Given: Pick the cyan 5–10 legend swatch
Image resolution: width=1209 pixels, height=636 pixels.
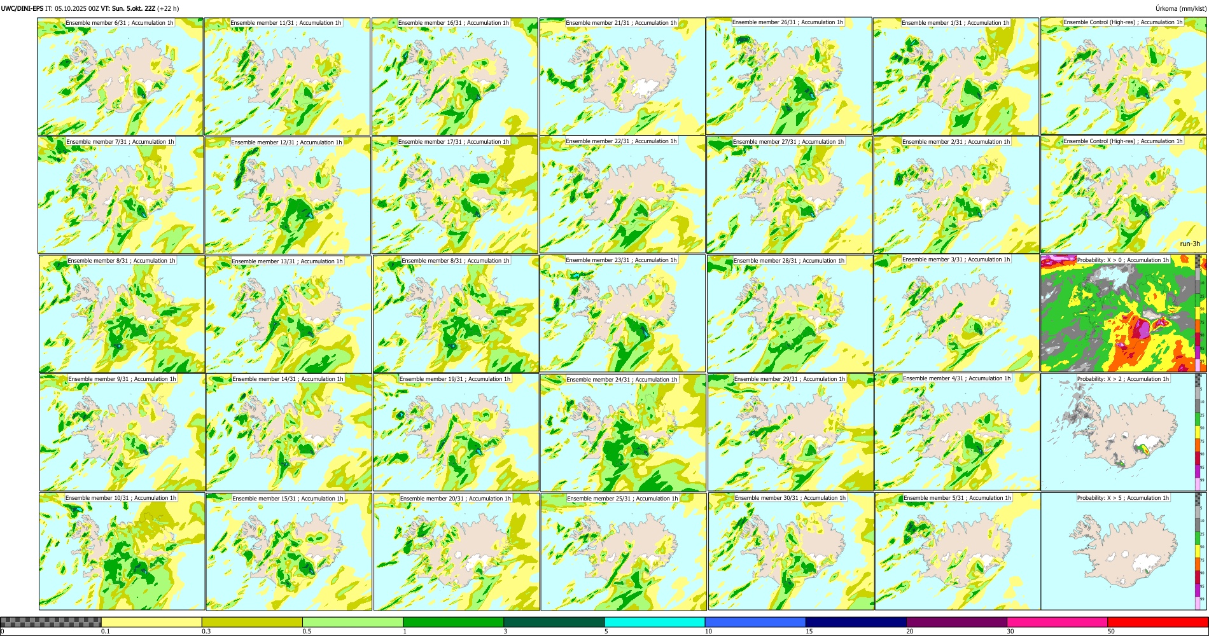Looking at the screenshot, I should [655, 622].
